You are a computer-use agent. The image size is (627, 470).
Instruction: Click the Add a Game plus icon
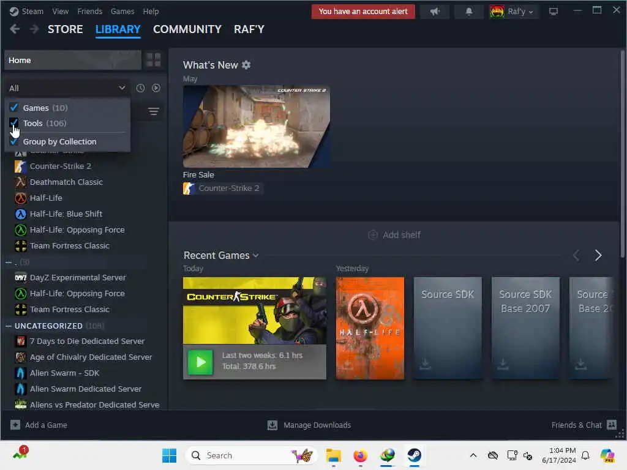[15, 425]
